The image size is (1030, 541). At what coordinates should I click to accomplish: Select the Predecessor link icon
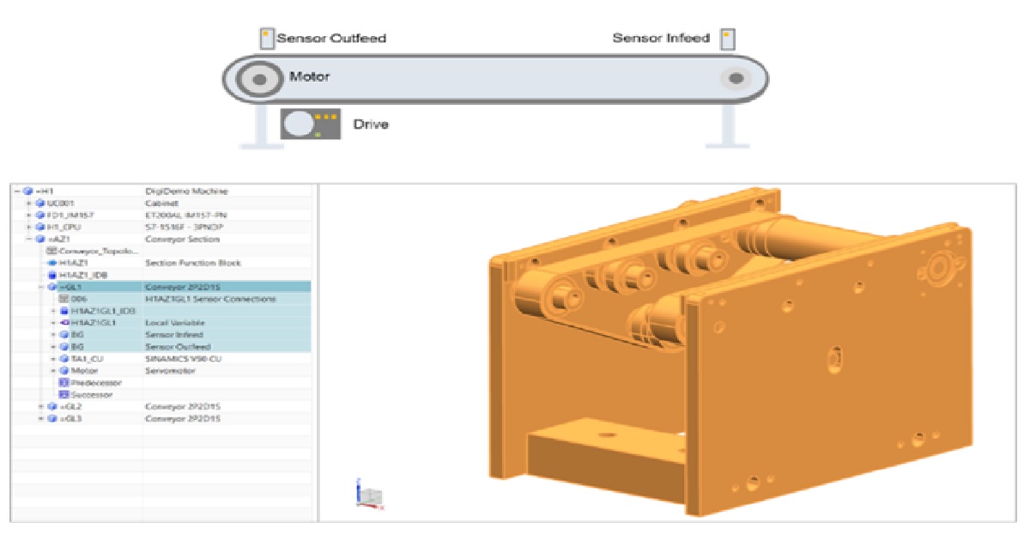point(62,383)
